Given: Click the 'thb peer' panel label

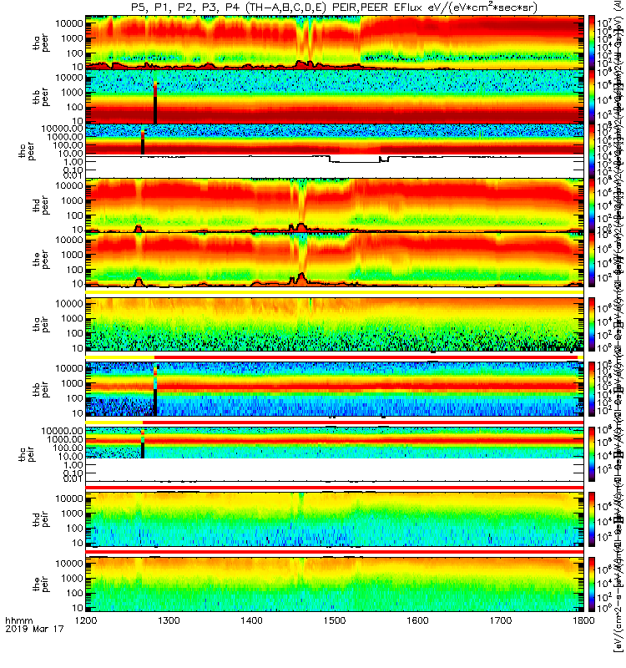Looking at the screenshot, I should (41, 98).
